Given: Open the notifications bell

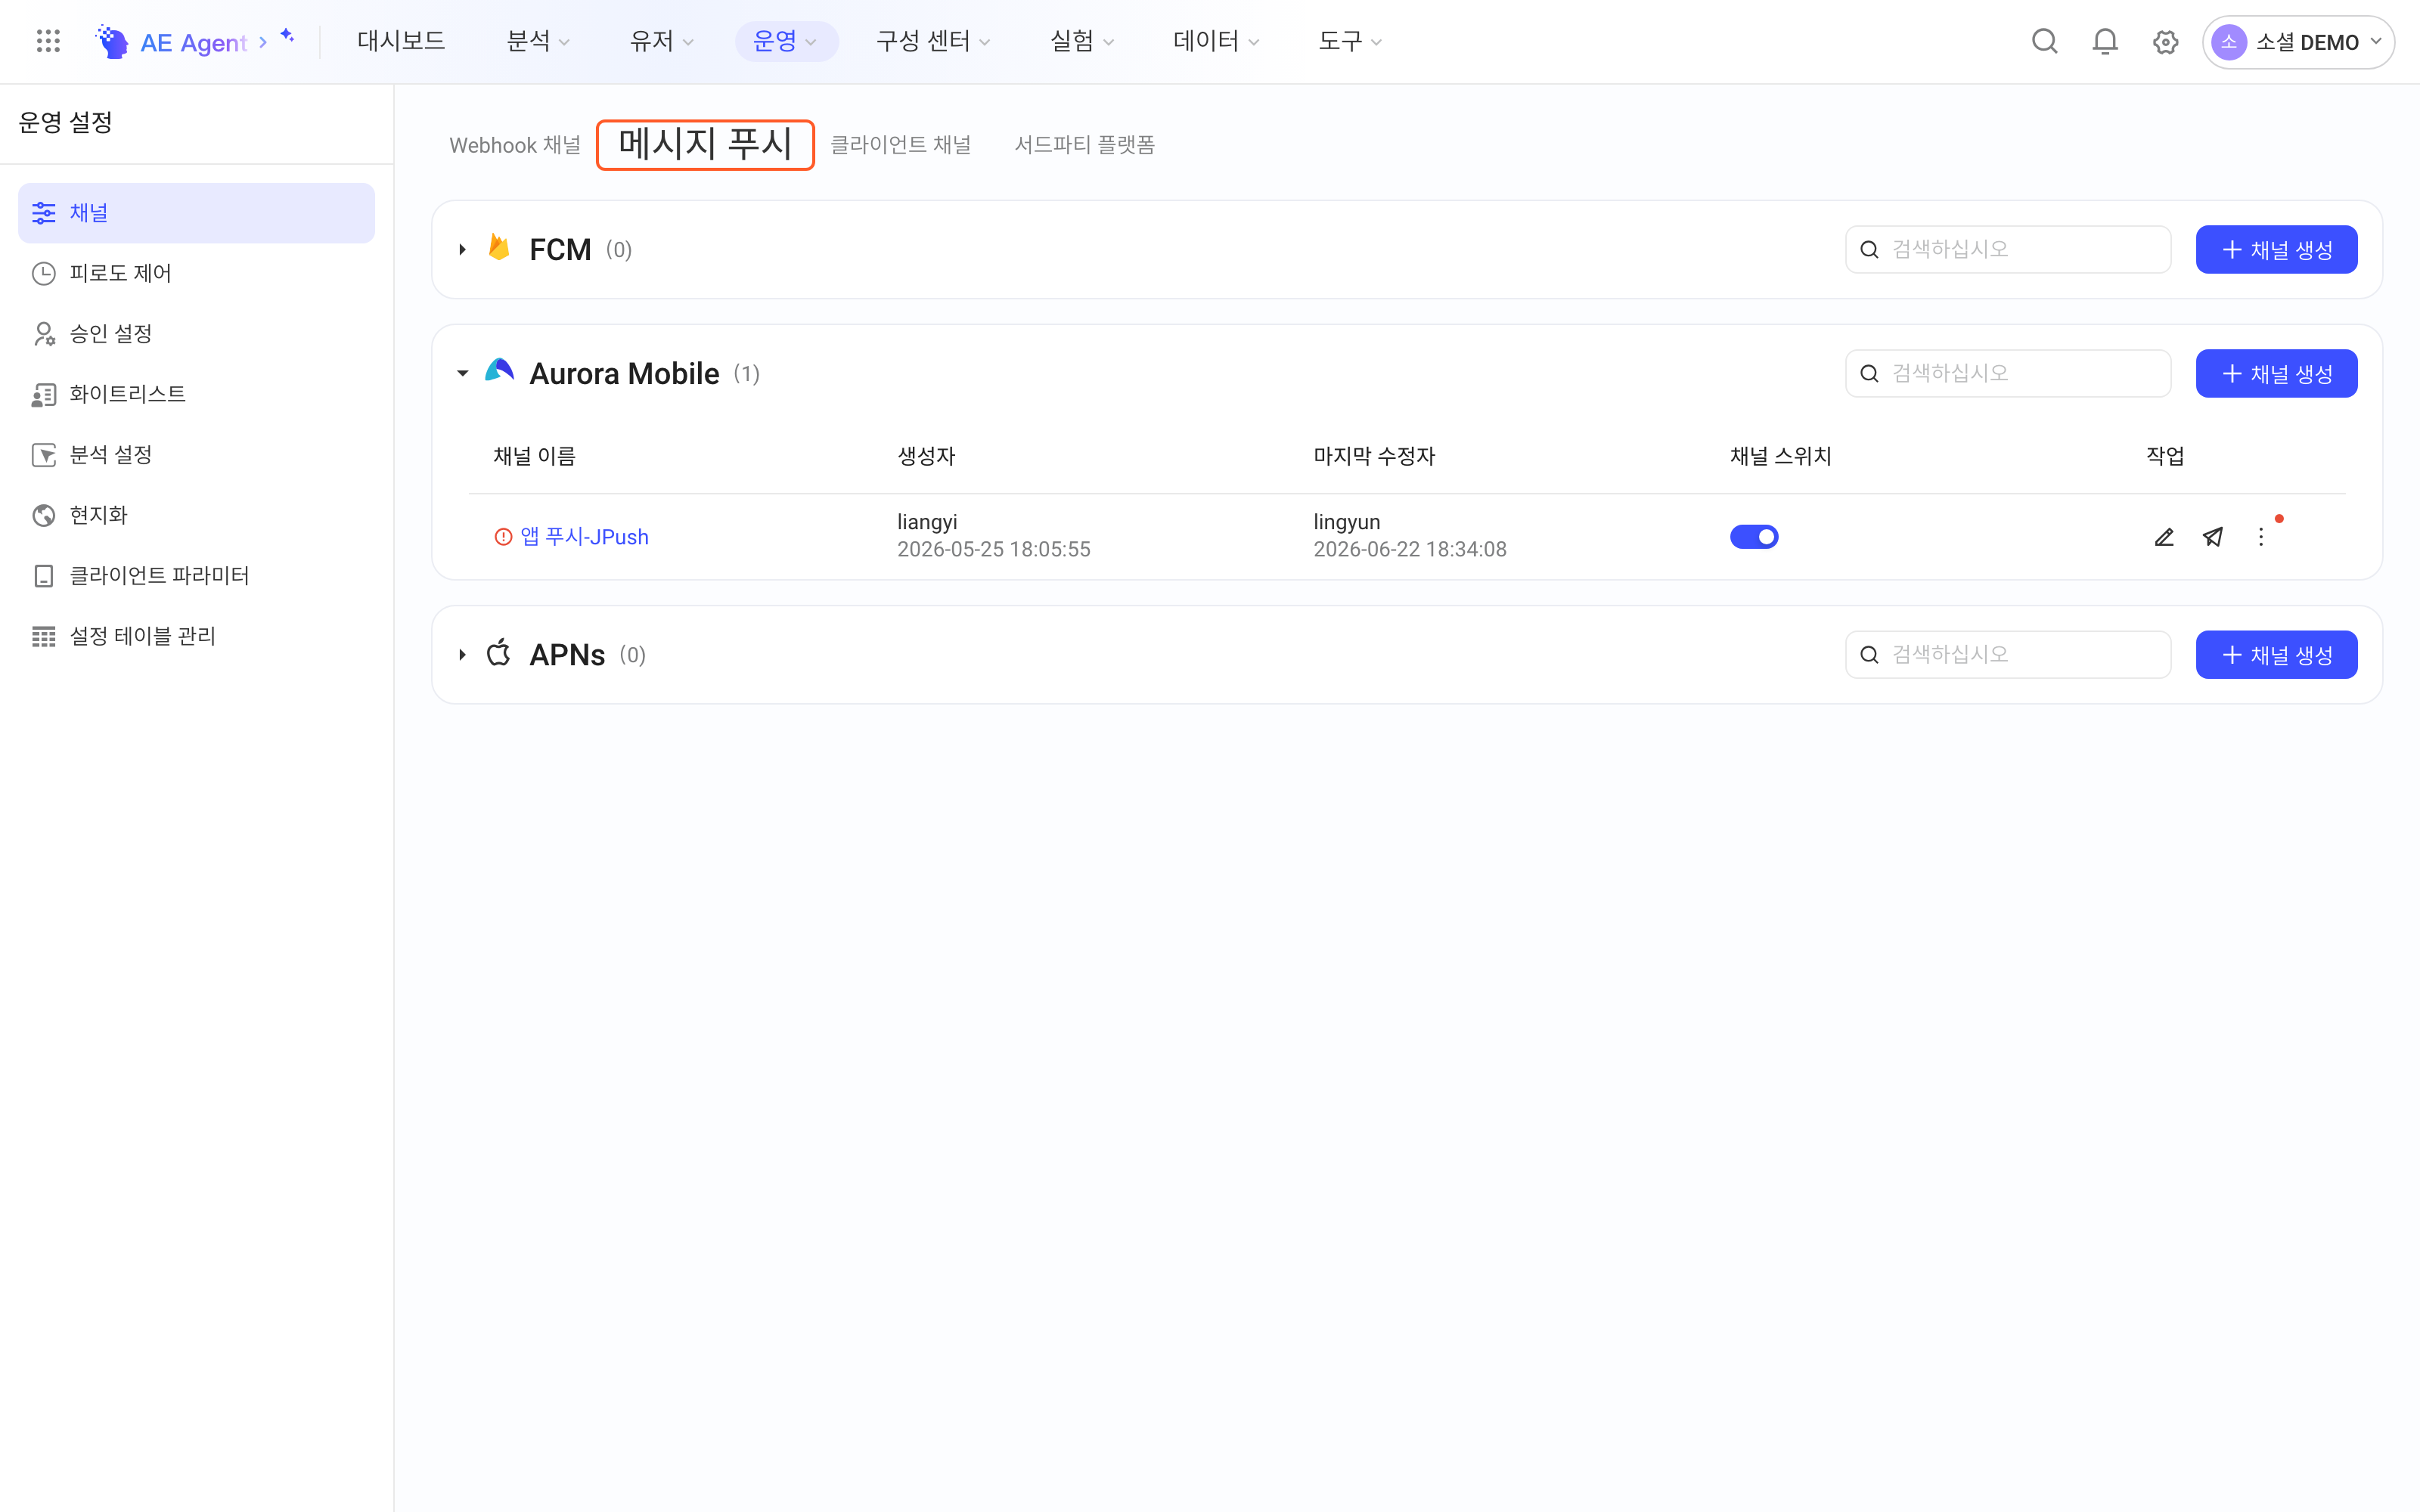Looking at the screenshot, I should (2105, 41).
